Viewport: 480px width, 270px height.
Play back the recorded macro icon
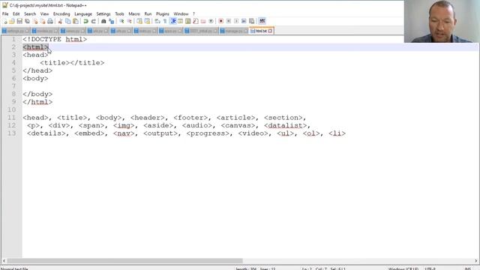pos(236,21)
